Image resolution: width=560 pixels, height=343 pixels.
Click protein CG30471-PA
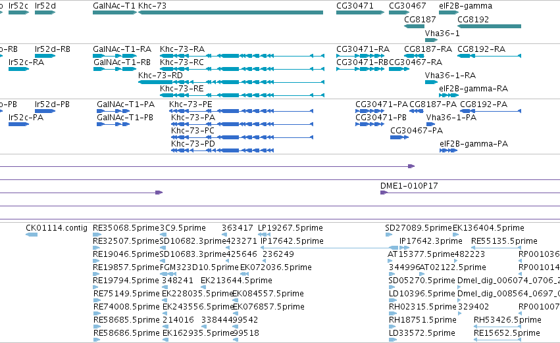(x=370, y=111)
